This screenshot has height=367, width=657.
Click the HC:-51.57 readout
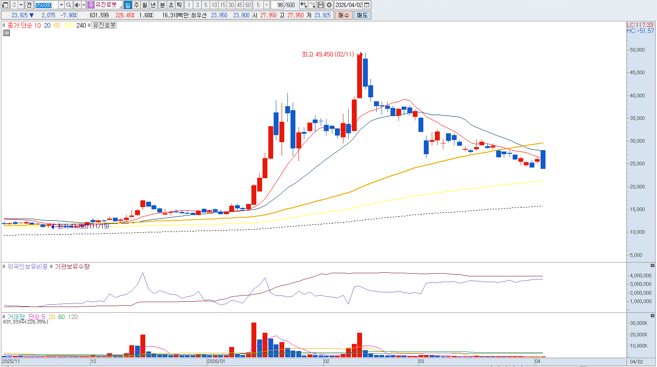(x=640, y=31)
